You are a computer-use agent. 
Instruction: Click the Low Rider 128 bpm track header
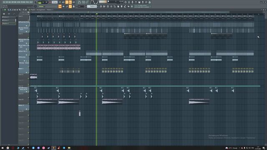pyautogui.click(x=24, y=47)
